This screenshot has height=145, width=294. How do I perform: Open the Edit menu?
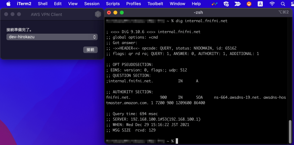pyautogui.click(x=58, y=4)
